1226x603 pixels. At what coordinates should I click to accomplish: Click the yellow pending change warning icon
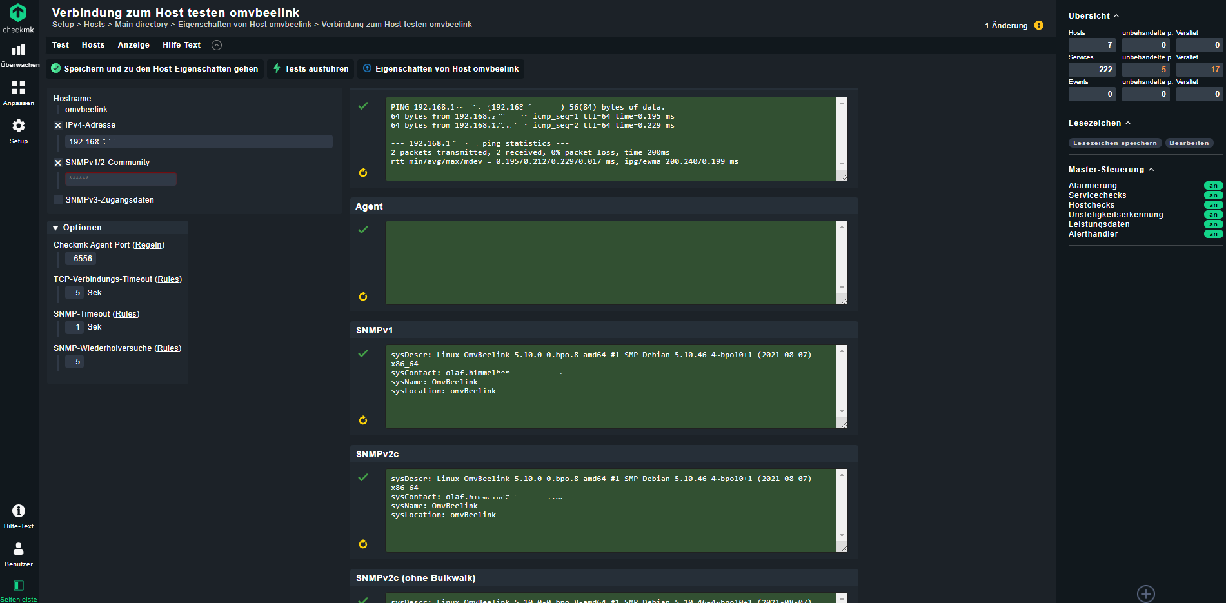click(x=1039, y=25)
